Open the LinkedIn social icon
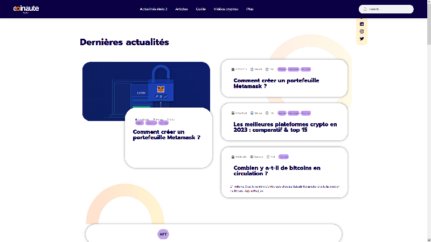This screenshot has height=242, width=431. (x=362, y=24)
